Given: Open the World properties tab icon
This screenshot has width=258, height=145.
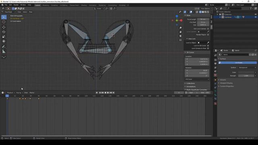Looking at the screenshot, I should (215, 75).
